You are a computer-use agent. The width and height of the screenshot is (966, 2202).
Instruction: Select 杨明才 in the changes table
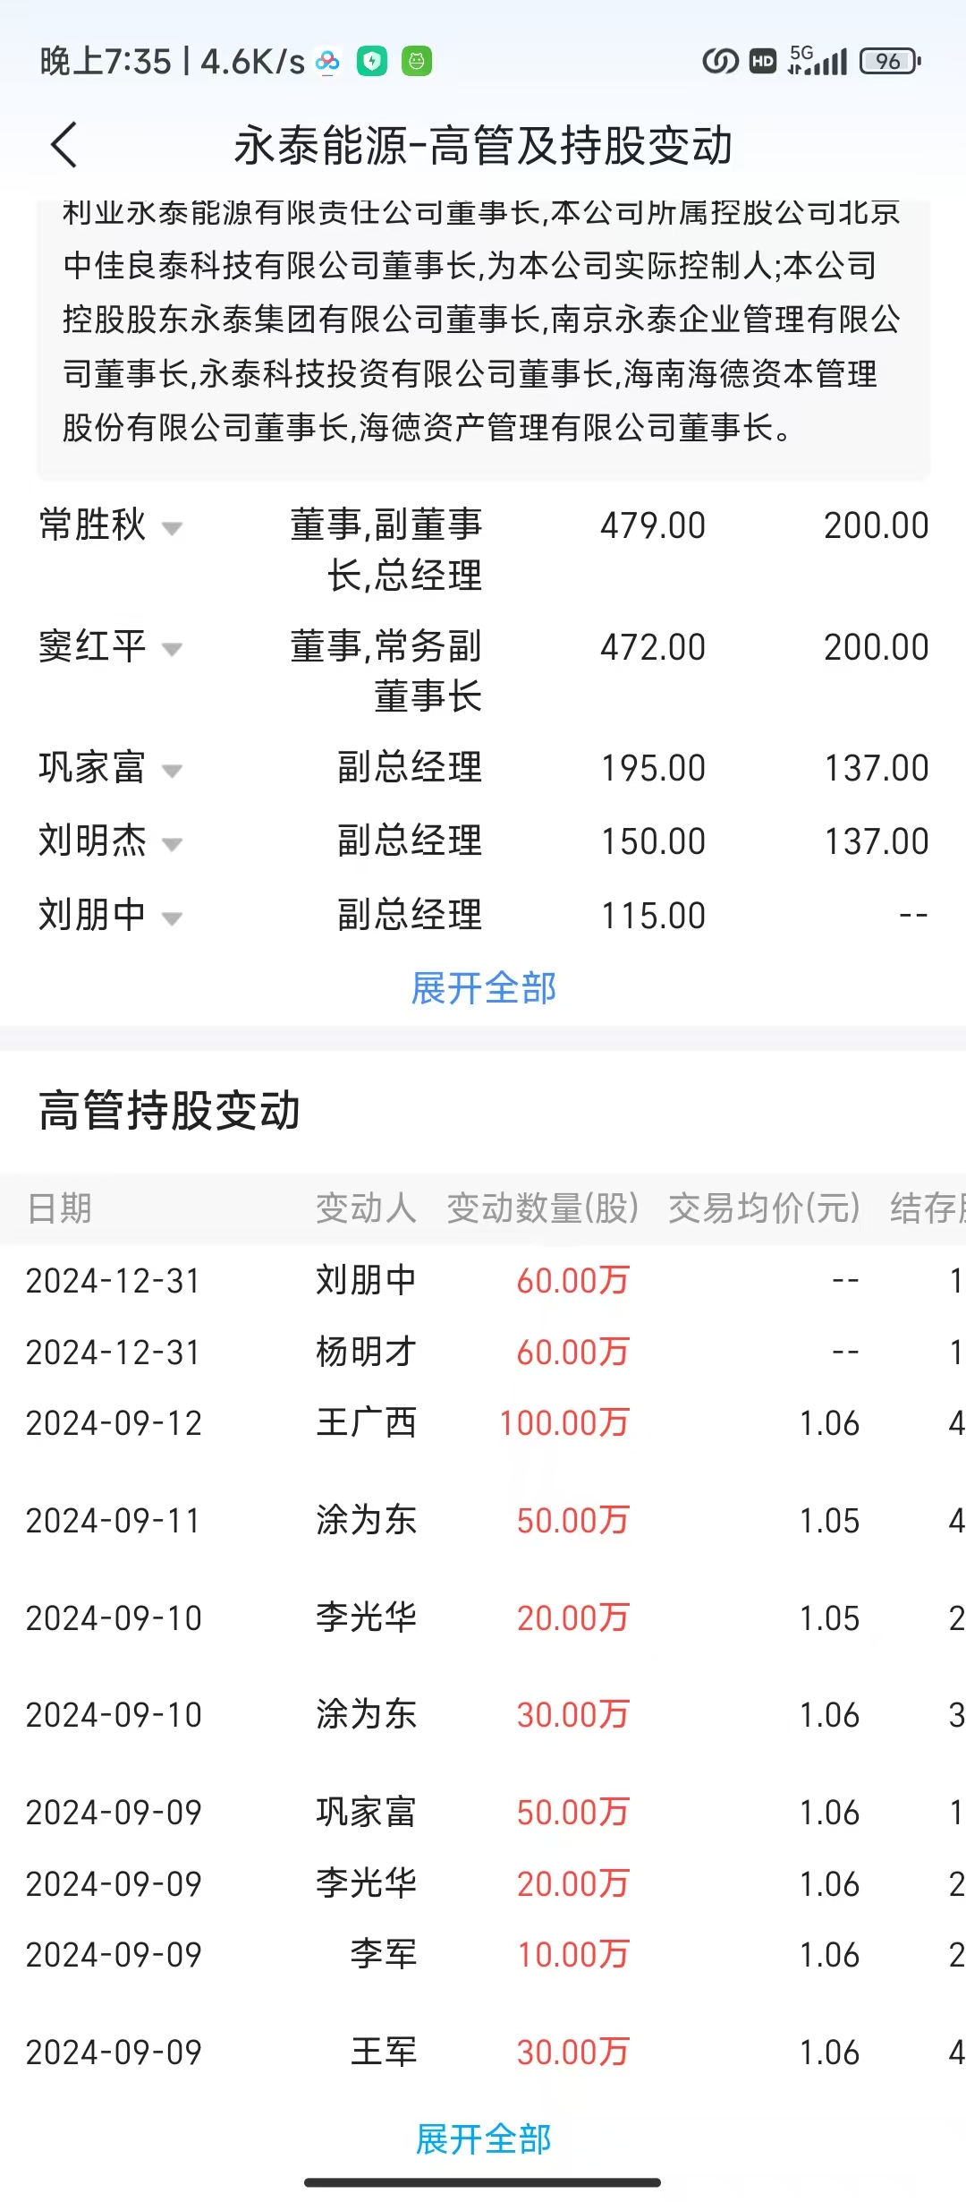coord(366,1352)
